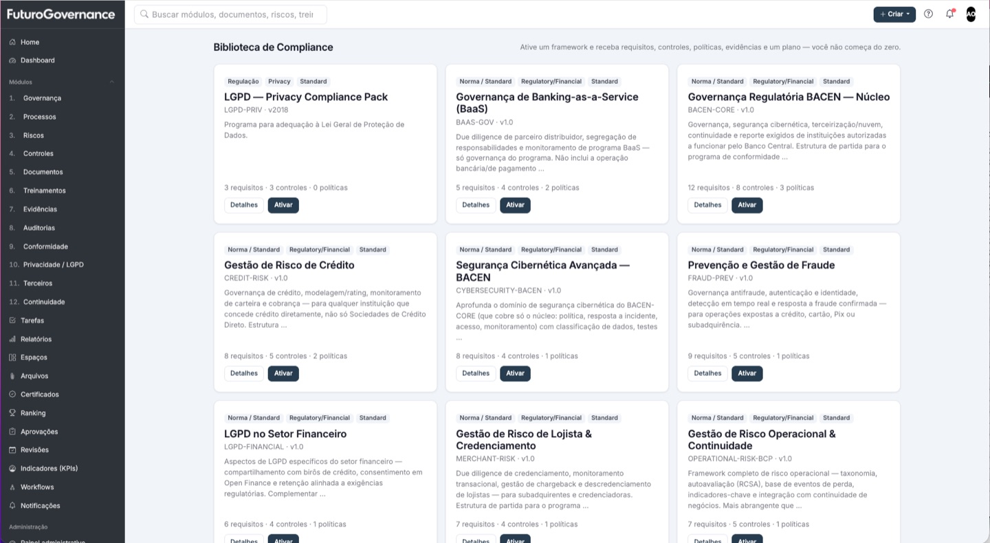The width and height of the screenshot is (990, 543).
Task: Open the Workflows icon in sidebar
Action: tap(13, 487)
